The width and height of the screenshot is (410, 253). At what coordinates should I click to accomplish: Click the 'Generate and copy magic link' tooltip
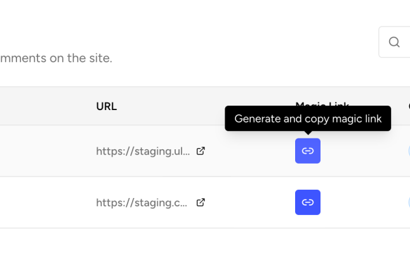point(308,118)
